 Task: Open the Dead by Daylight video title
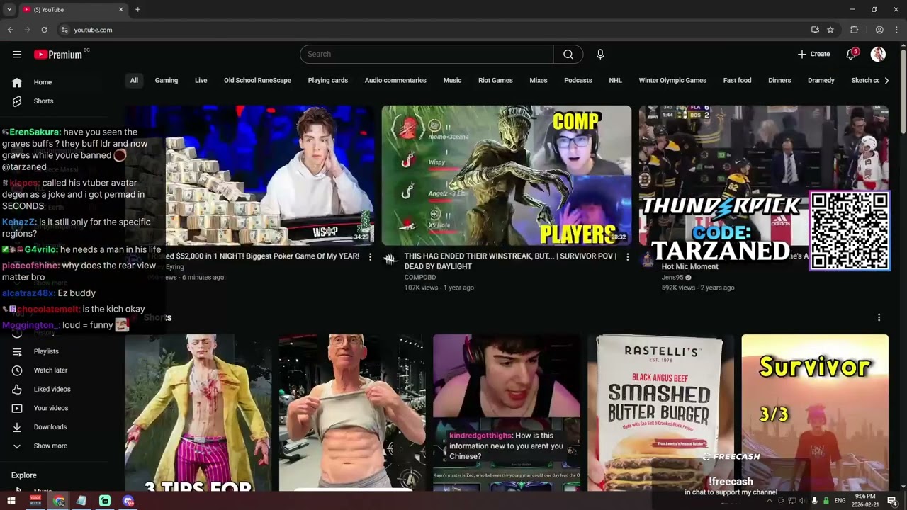510,261
